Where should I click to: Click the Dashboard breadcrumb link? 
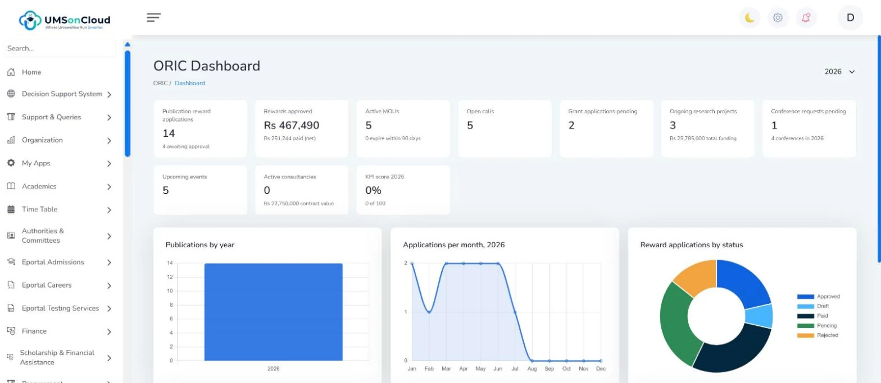[x=190, y=83]
